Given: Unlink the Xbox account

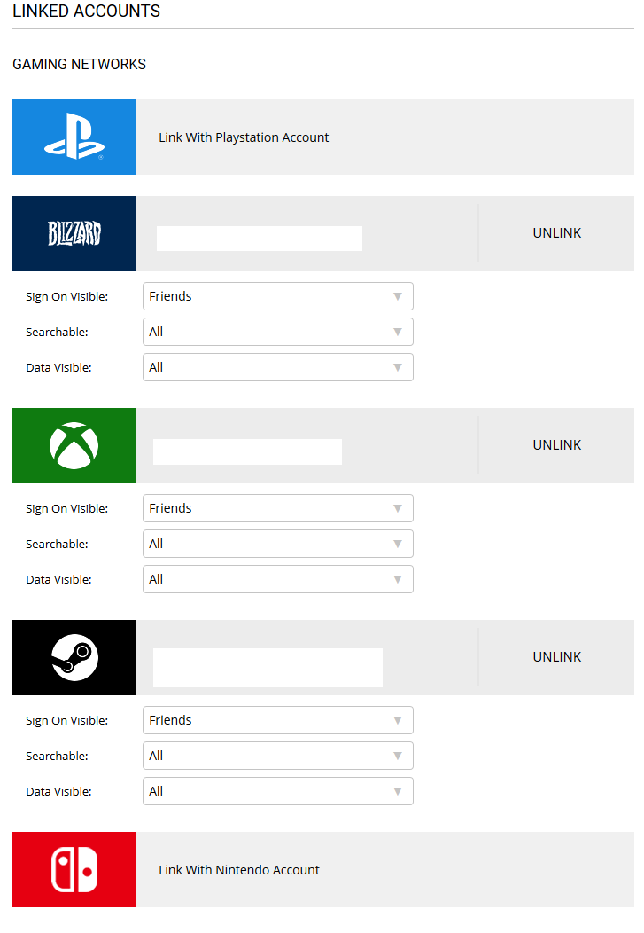Looking at the screenshot, I should (x=556, y=445).
